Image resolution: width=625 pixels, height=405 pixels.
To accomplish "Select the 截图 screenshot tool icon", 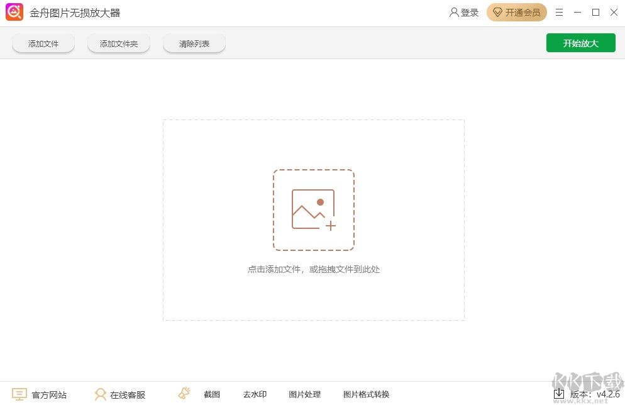I will (x=184, y=392).
